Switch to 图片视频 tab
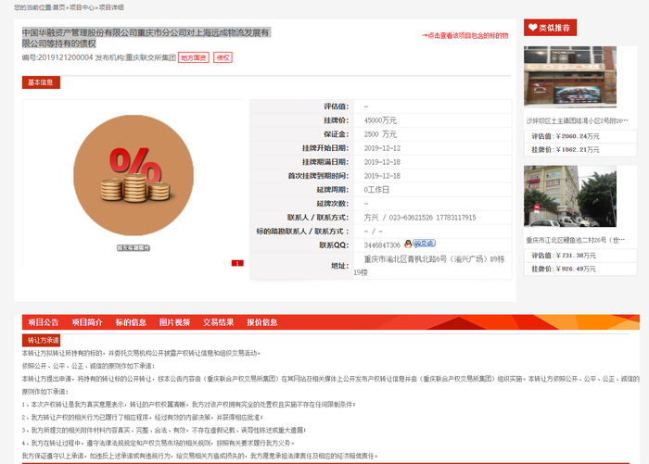Screen dimensions: 649x464 point(174,322)
